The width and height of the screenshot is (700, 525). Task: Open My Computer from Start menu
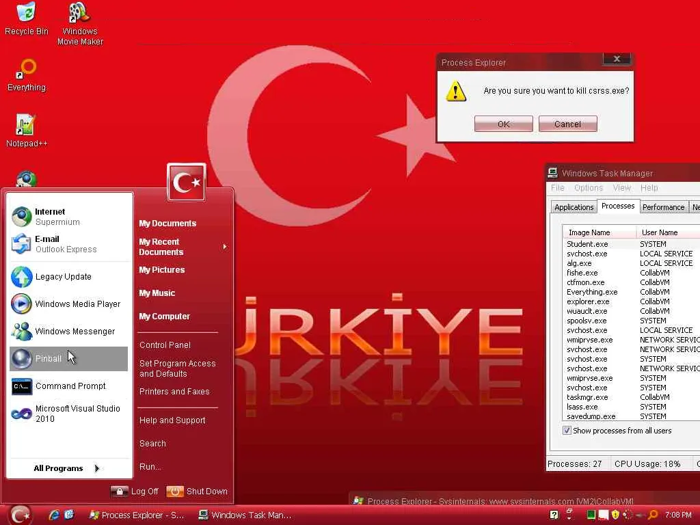tap(164, 316)
